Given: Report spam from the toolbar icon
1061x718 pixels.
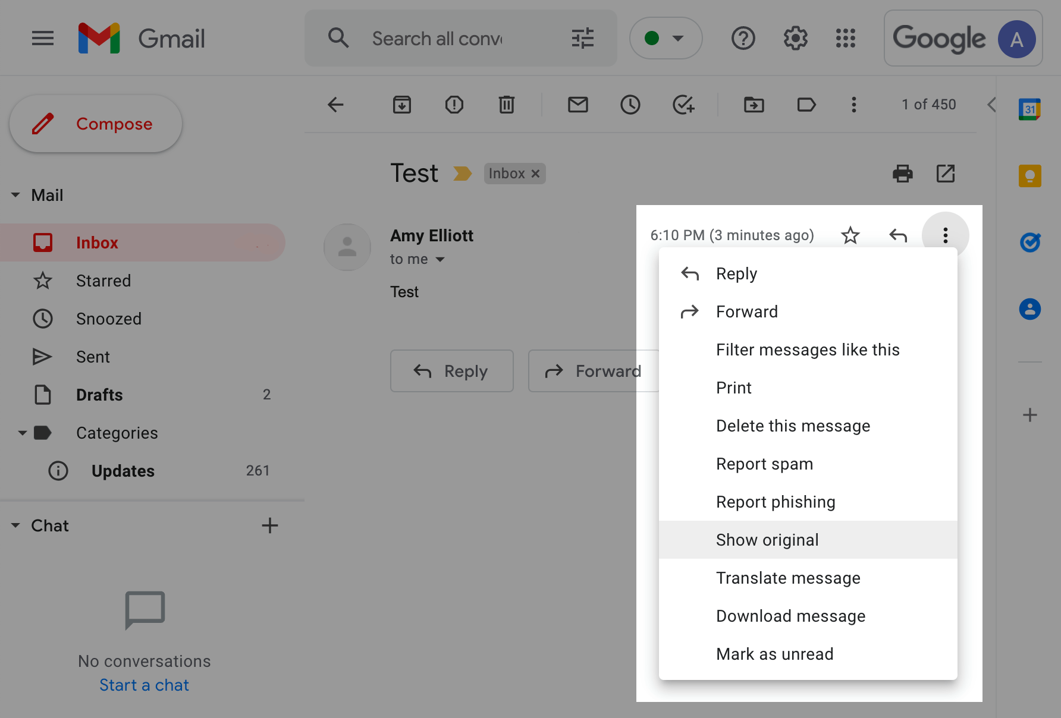Looking at the screenshot, I should (x=454, y=105).
